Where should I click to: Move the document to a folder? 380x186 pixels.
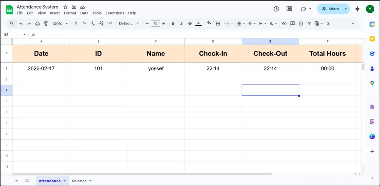pyautogui.click(x=74, y=7)
